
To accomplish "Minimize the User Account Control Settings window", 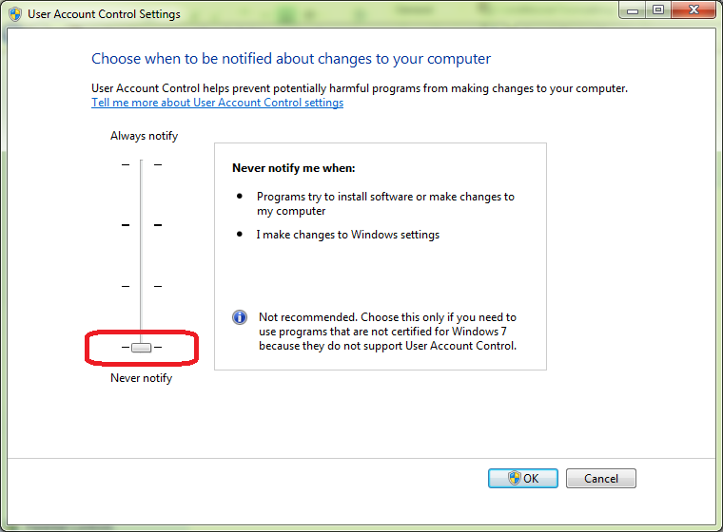I will (633, 10).
